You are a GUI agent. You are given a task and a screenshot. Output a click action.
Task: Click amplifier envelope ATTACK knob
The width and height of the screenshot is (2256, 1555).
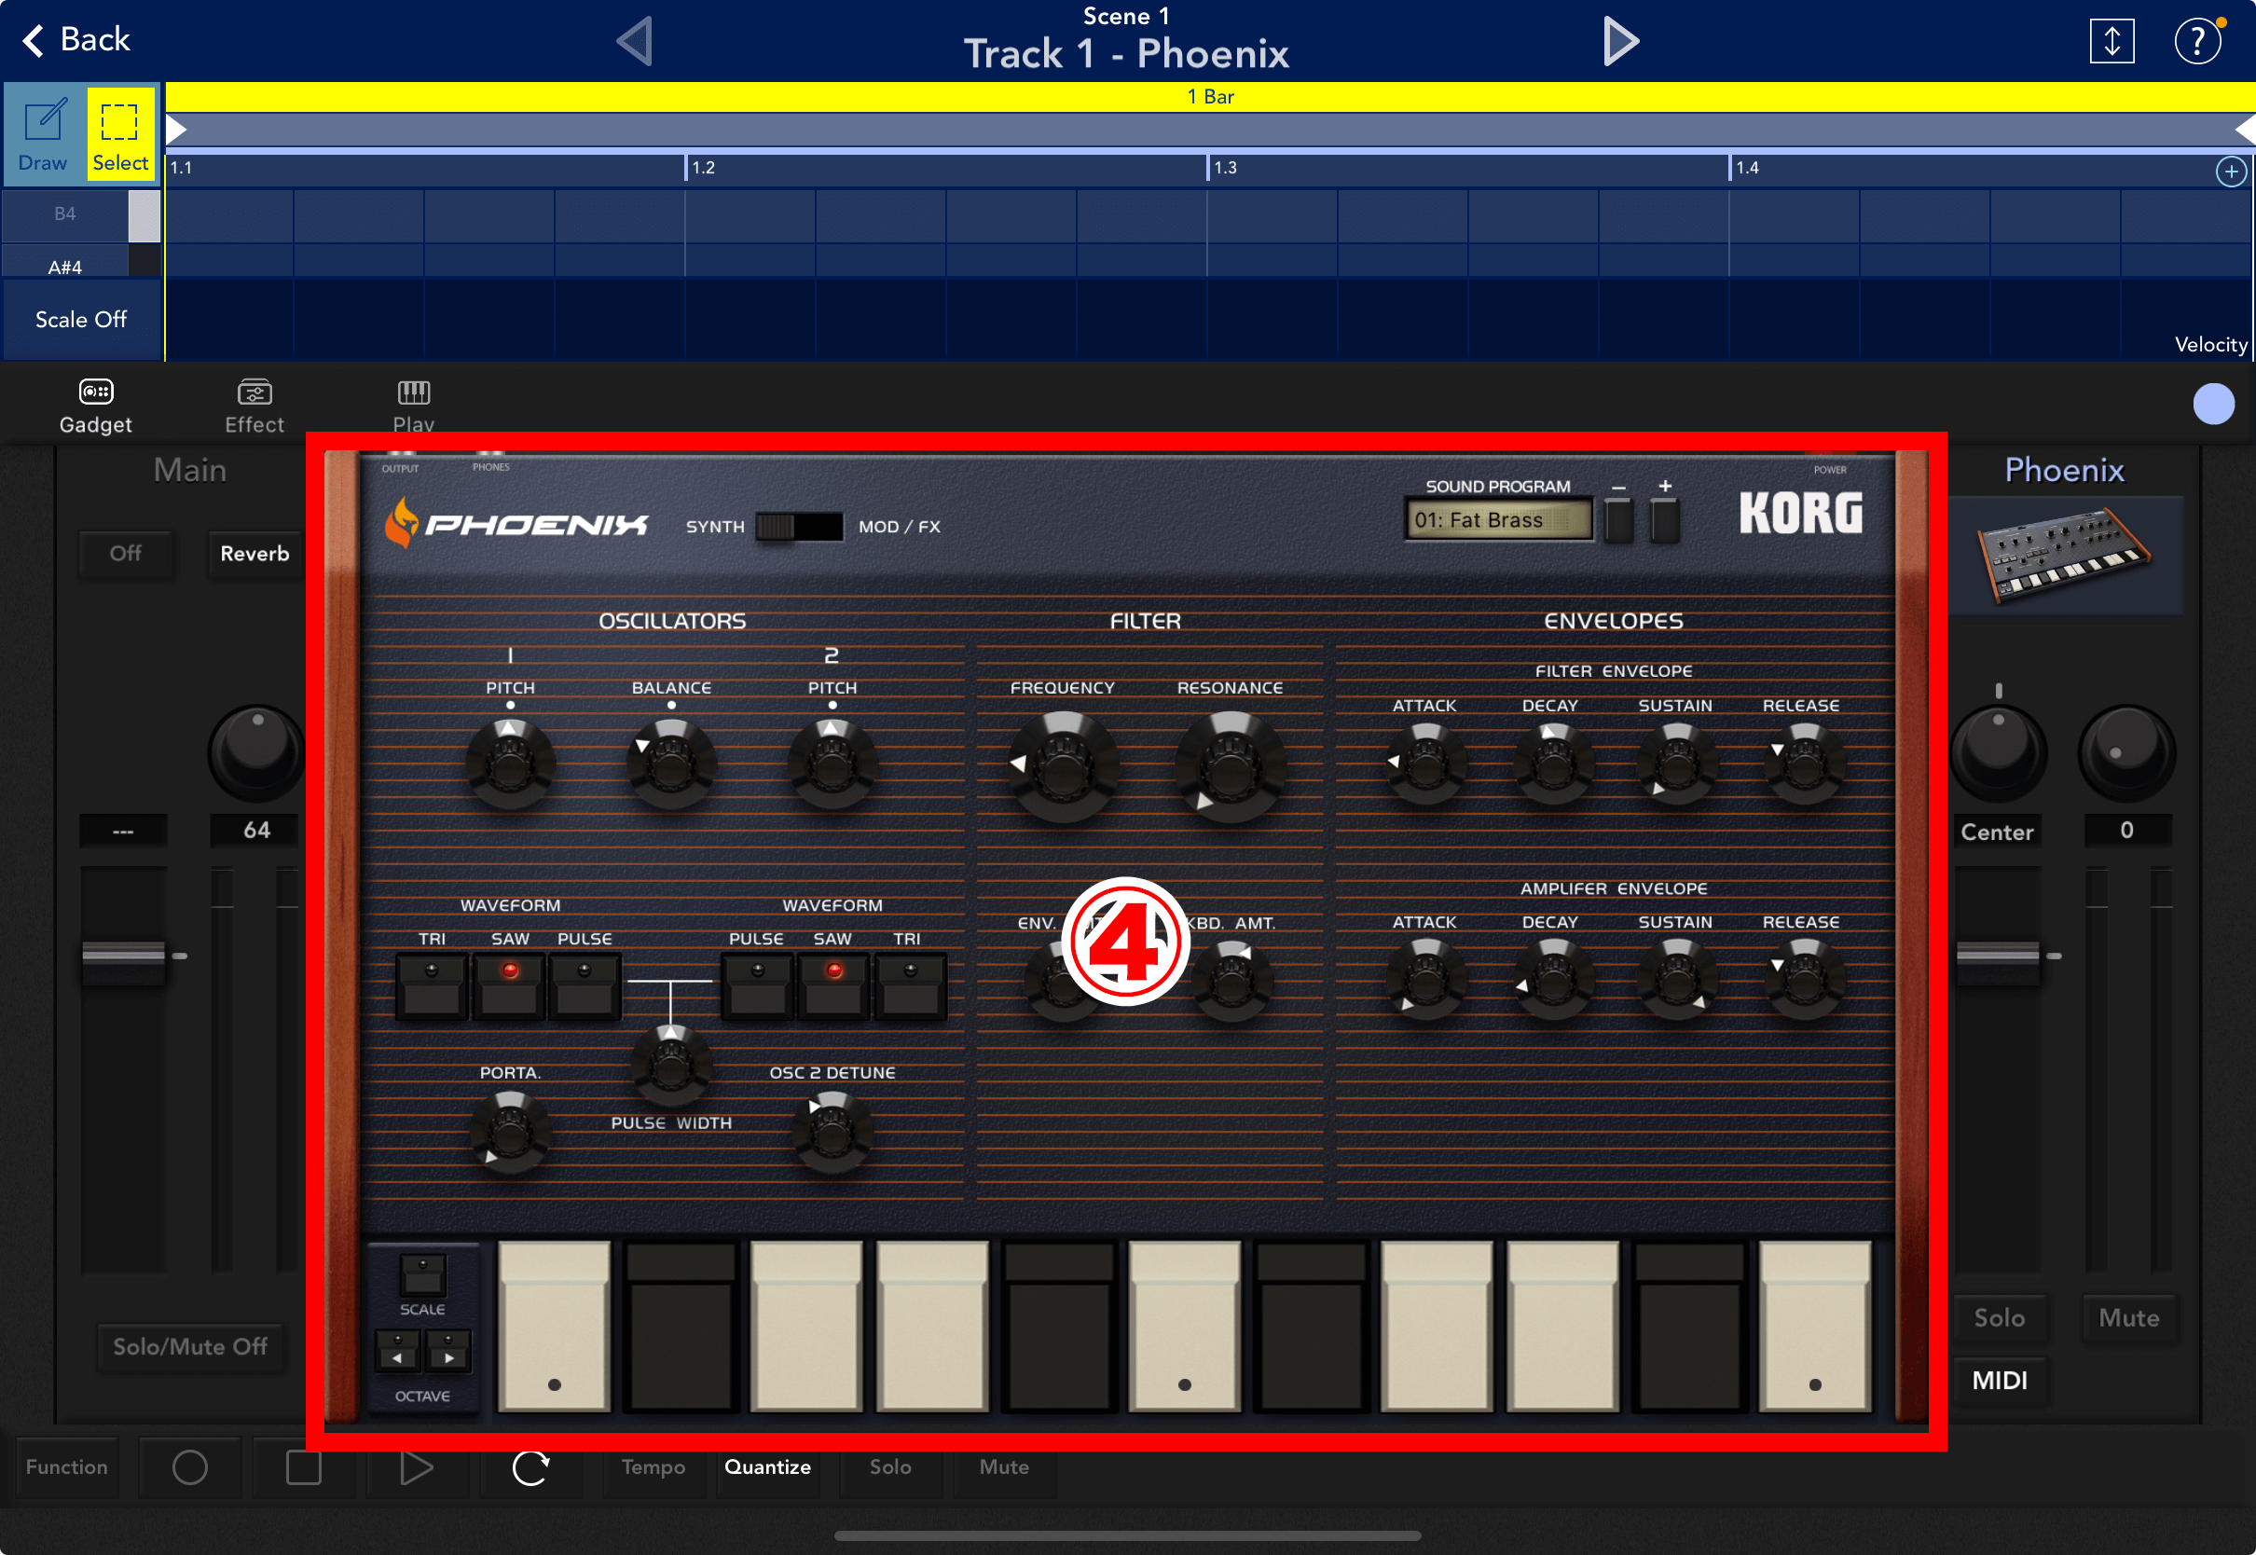pyautogui.click(x=1425, y=979)
